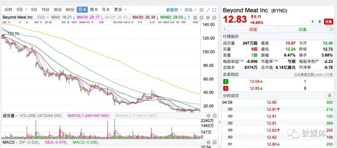
Task: Open the 更多 more intervals dropdown
Action: 120,10
